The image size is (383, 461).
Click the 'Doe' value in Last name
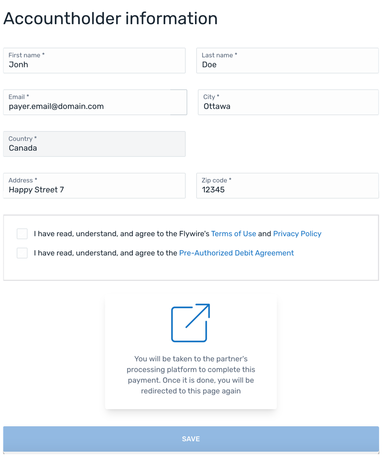pos(209,65)
